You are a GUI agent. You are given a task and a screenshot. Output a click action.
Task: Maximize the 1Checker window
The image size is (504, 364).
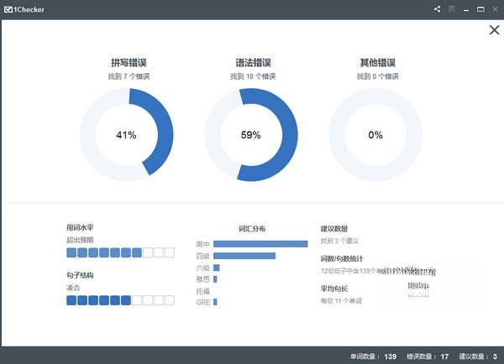(x=480, y=9)
